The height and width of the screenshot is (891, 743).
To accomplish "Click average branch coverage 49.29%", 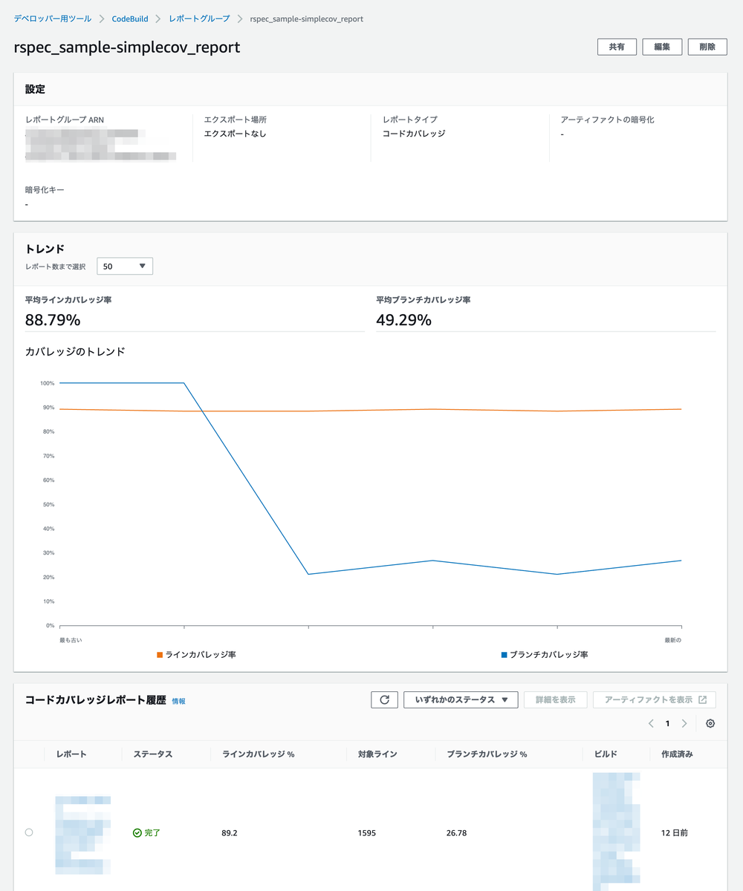I will [x=403, y=320].
